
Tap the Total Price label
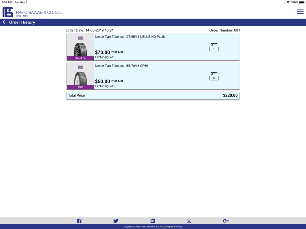click(x=76, y=95)
